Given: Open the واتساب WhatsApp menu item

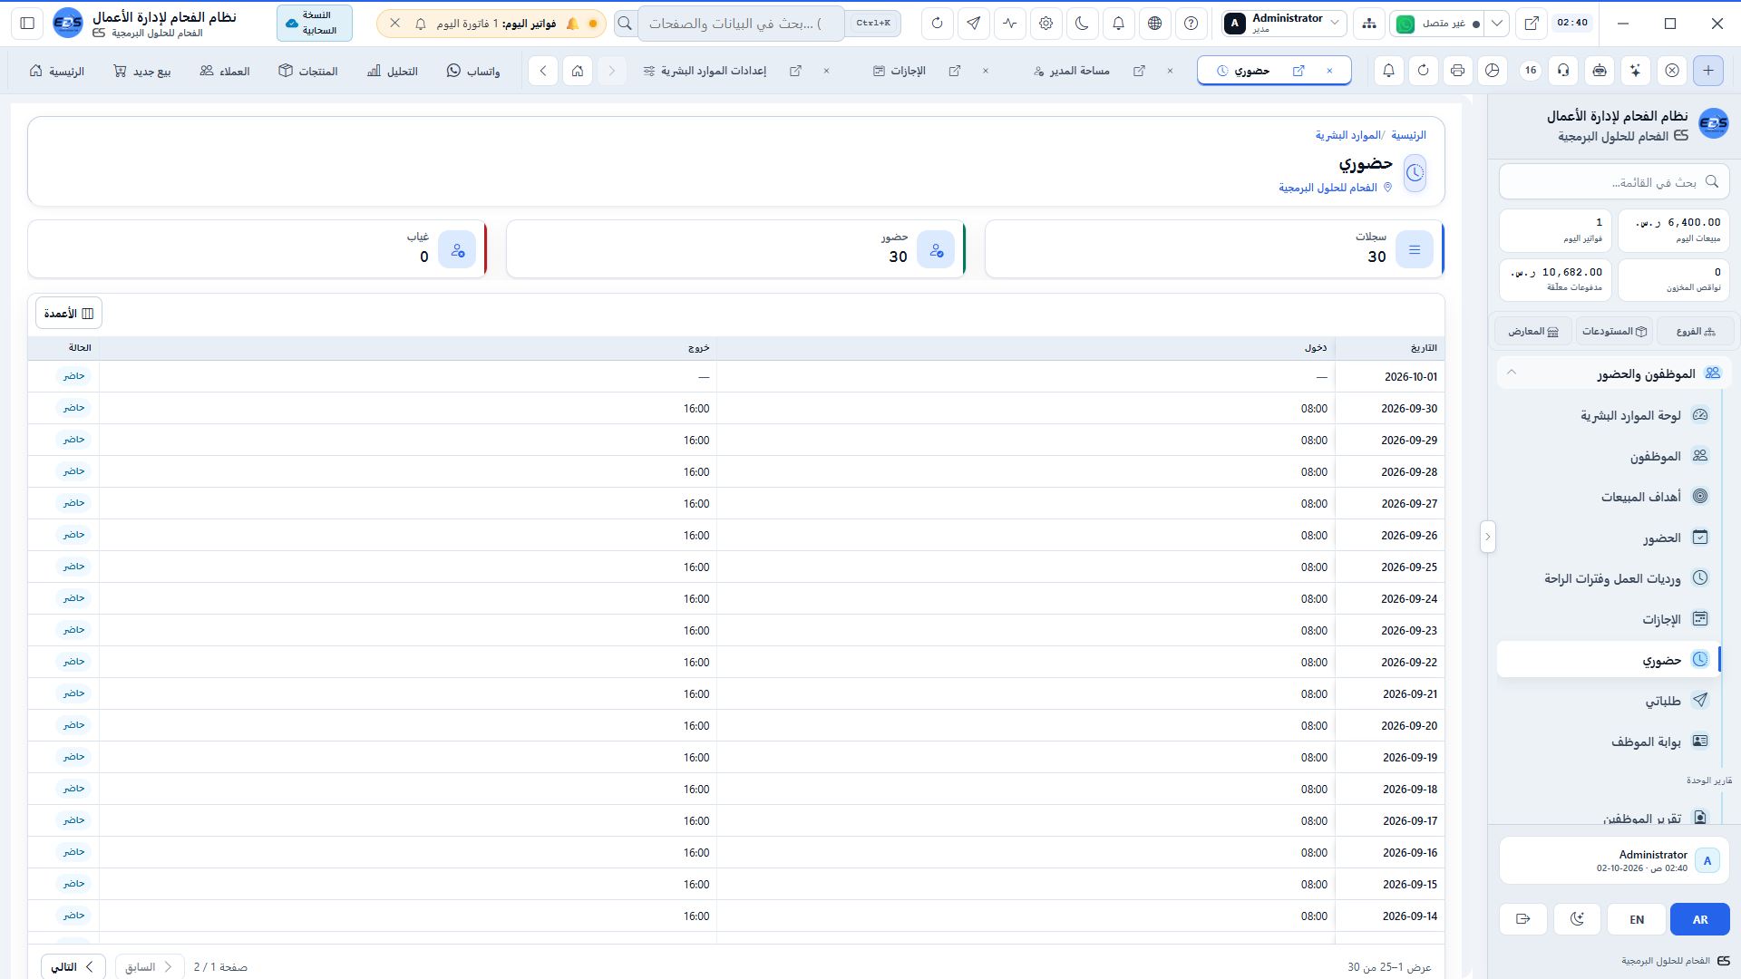Looking at the screenshot, I should [x=473, y=71].
